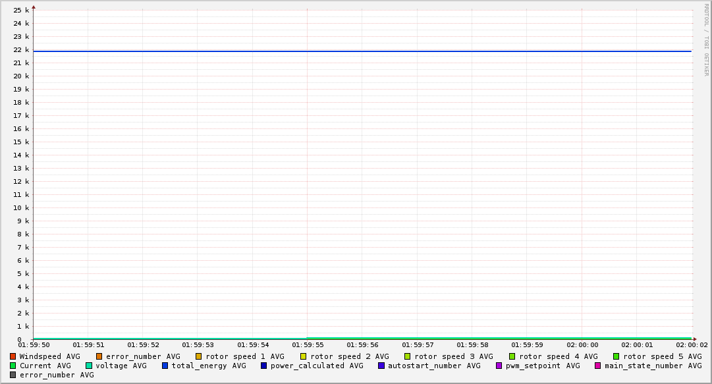Select the rotor speed 3 AVG color box
This screenshot has height=384, width=712.
pyautogui.click(x=408, y=356)
